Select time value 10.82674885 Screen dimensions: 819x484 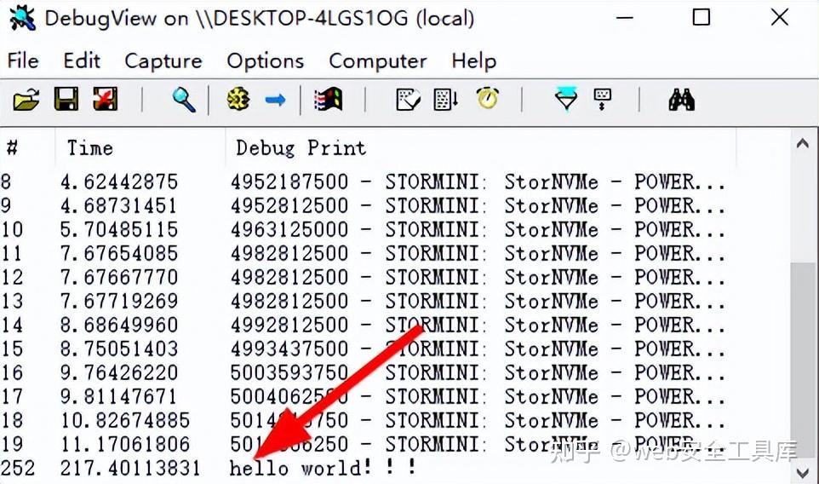pos(125,420)
